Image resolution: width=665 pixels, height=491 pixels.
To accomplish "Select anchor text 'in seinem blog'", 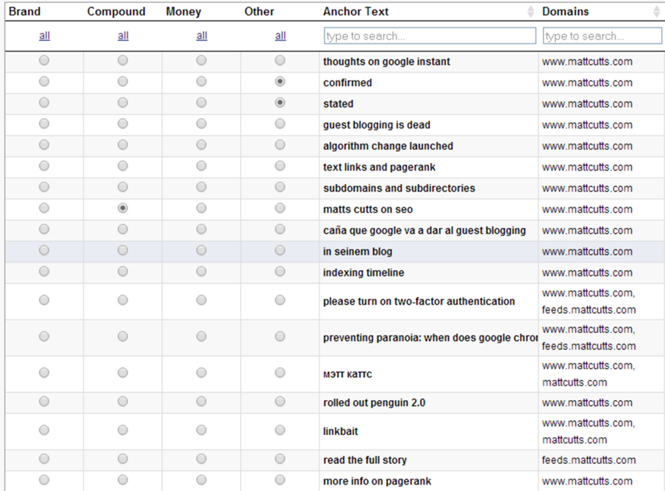I will (x=358, y=252).
